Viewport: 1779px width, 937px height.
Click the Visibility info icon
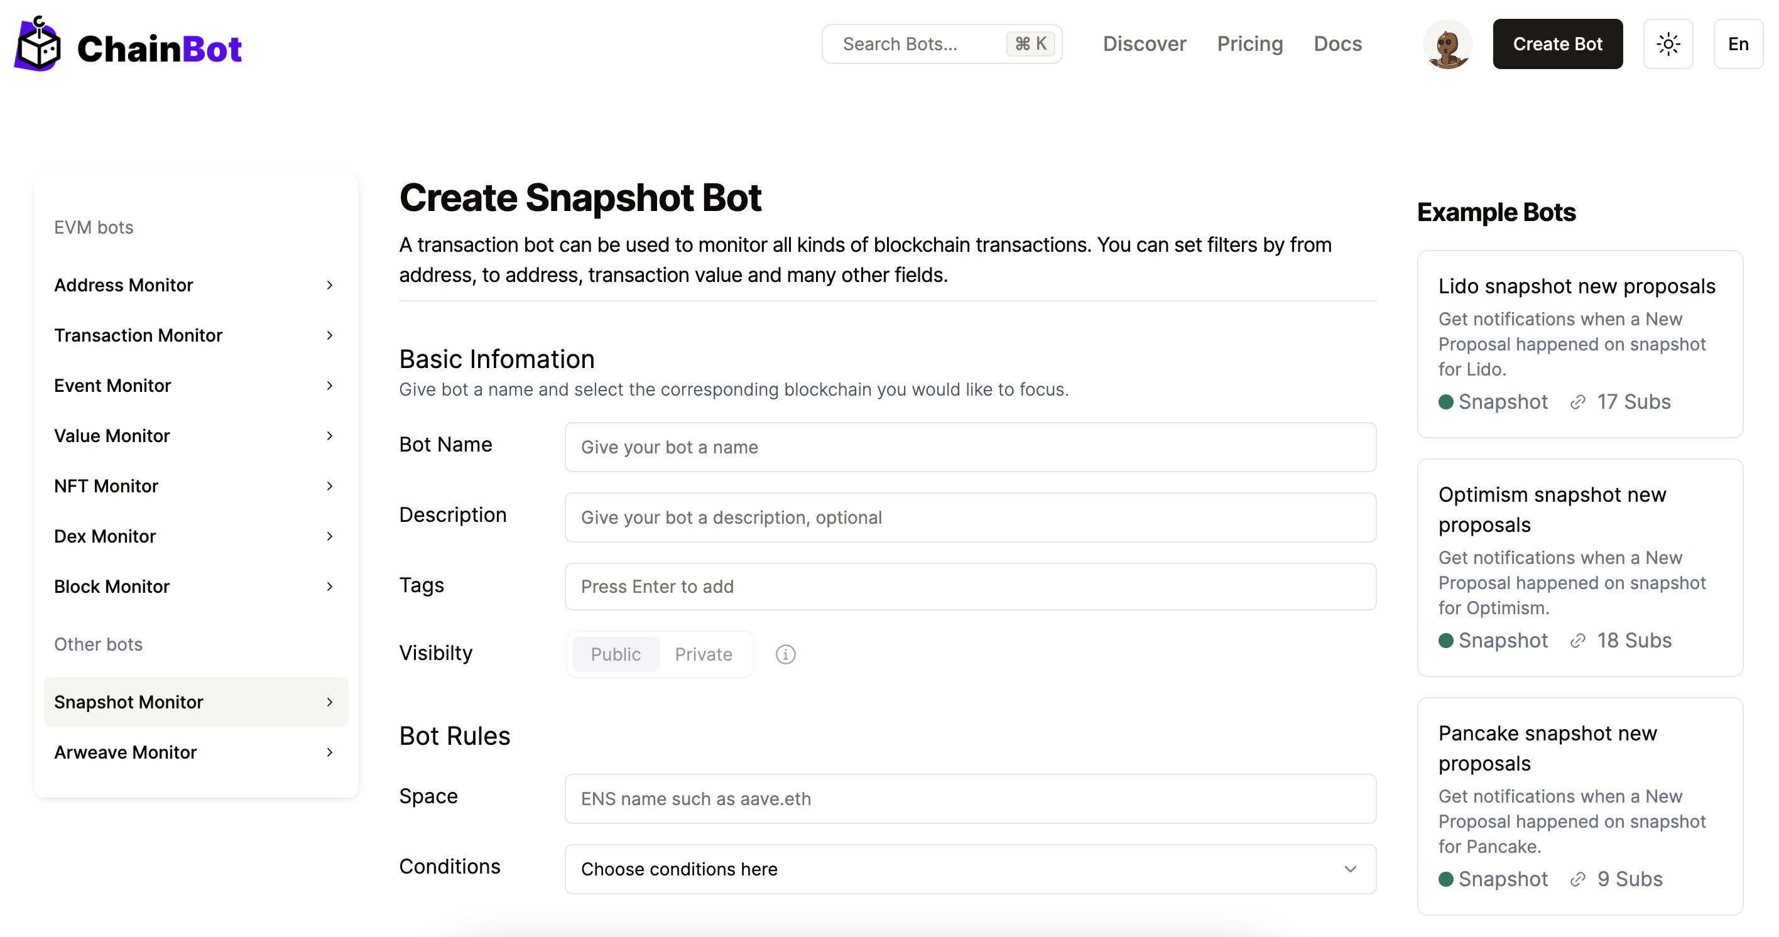pos(785,654)
